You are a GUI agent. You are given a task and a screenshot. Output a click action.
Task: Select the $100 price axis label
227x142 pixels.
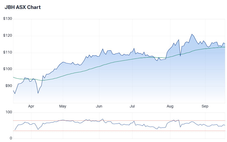8,69
